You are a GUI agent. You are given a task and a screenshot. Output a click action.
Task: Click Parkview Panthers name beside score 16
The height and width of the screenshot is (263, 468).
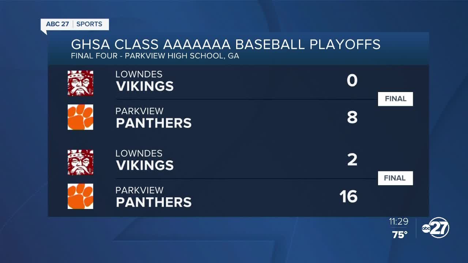(x=154, y=197)
